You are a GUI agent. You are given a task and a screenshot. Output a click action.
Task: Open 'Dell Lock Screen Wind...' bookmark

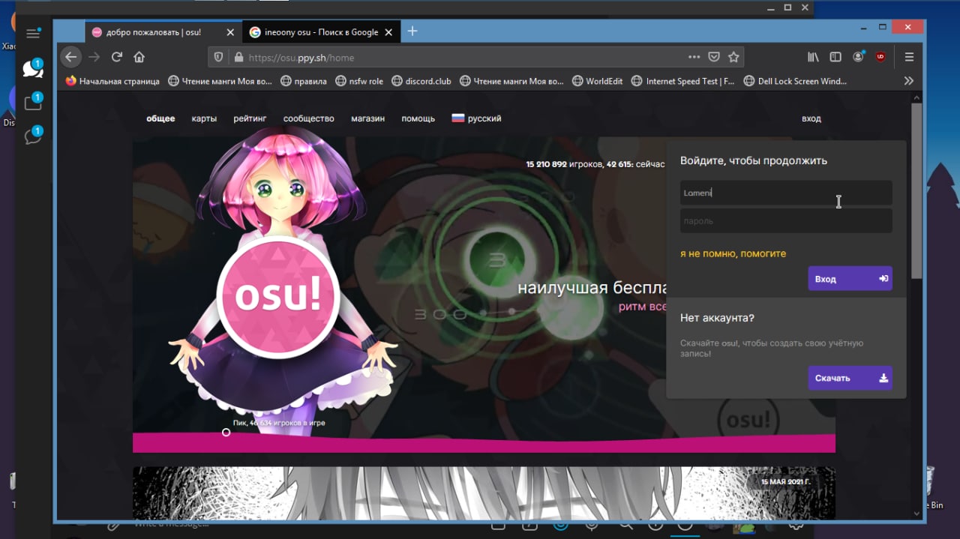tap(795, 81)
